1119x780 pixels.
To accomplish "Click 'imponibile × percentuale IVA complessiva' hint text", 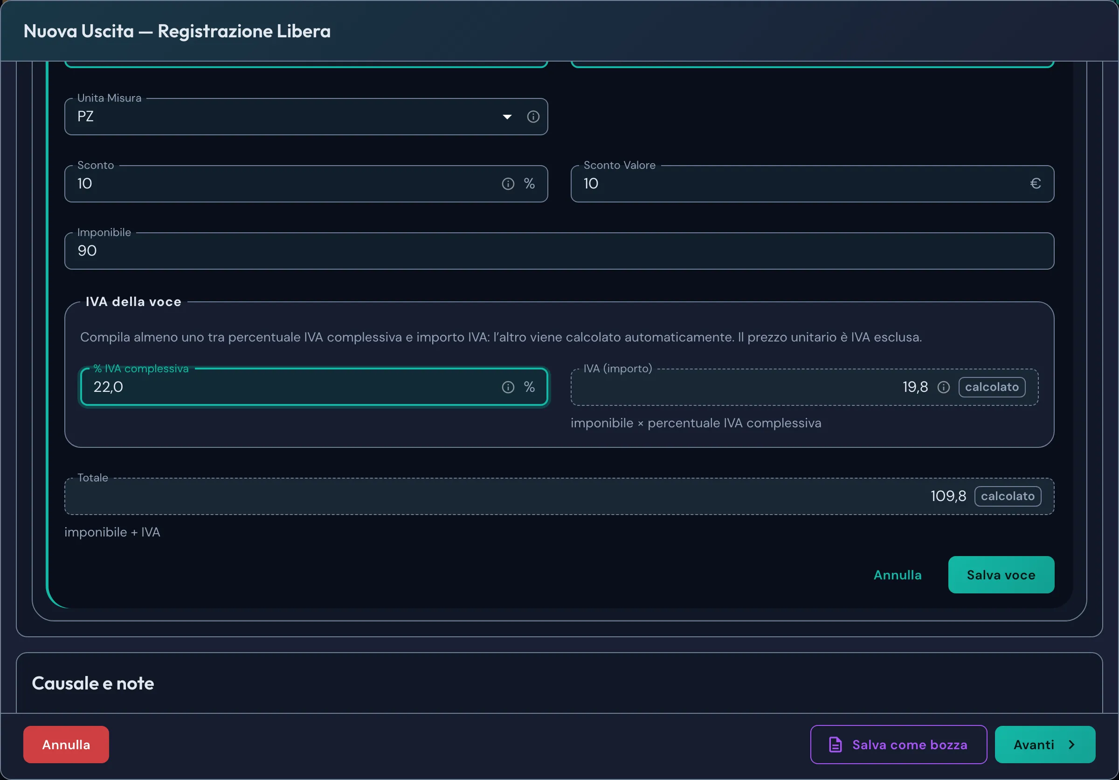I will 696,423.
